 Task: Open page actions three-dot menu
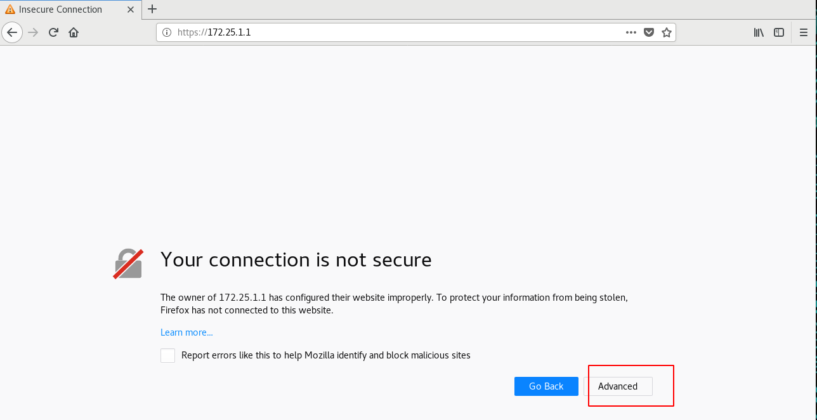pyautogui.click(x=631, y=32)
